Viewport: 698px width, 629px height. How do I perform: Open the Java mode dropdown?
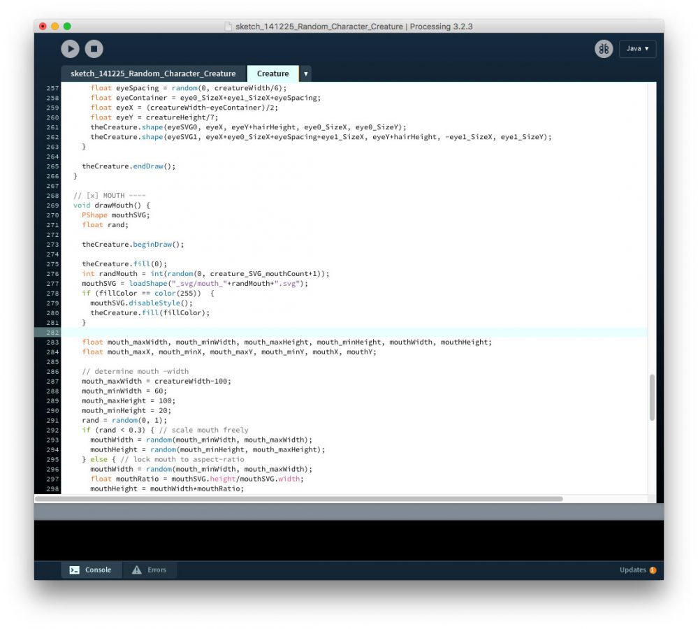[x=637, y=49]
